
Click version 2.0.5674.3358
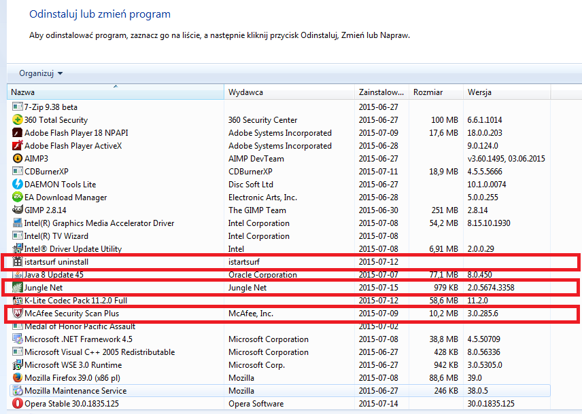(491, 288)
